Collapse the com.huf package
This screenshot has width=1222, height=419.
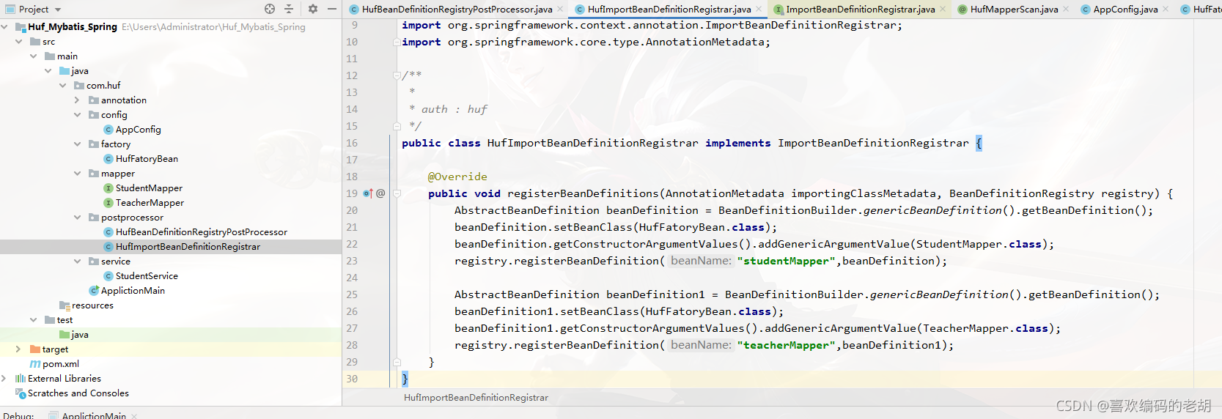click(x=62, y=86)
